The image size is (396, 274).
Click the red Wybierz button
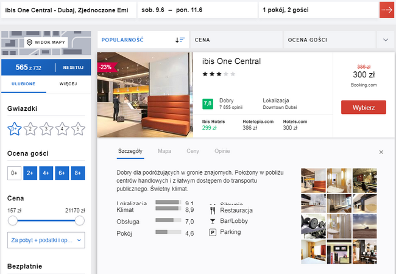click(x=363, y=107)
